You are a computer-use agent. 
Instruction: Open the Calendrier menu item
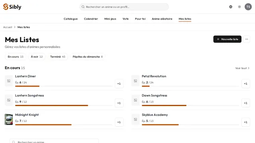point(91,19)
